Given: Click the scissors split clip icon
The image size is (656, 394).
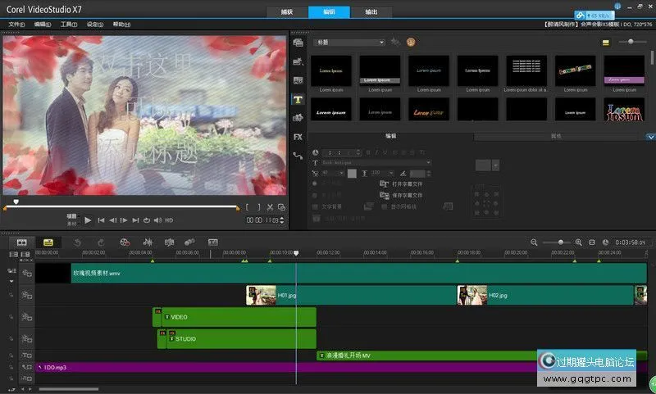Looking at the screenshot, I should point(270,207).
